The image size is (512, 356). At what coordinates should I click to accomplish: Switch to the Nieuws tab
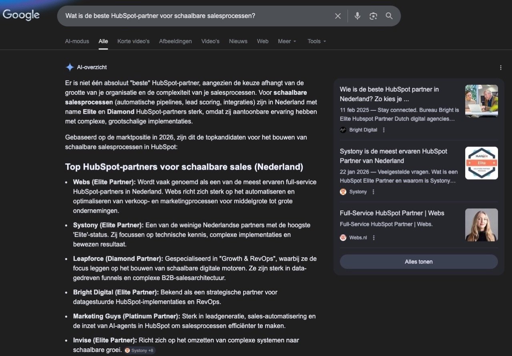(238, 41)
